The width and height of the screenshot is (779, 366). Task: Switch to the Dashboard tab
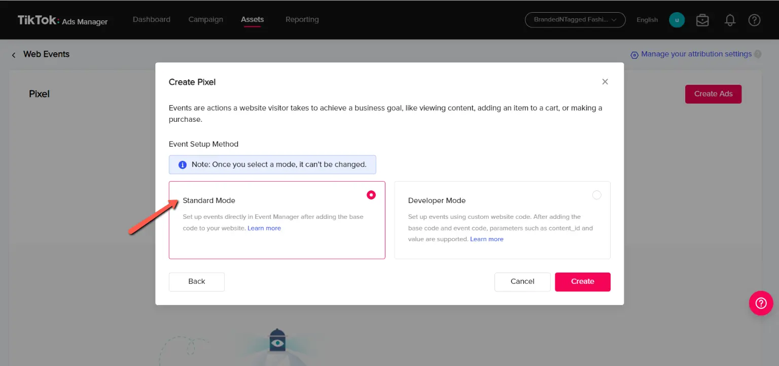click(152, 19)
